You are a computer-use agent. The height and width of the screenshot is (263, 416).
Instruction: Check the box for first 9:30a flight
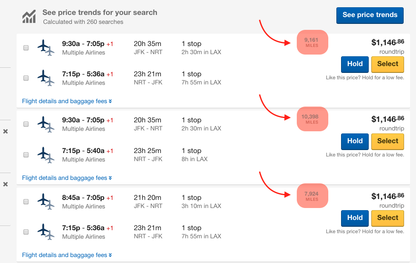pyautogui.click(x=26, y=48)
